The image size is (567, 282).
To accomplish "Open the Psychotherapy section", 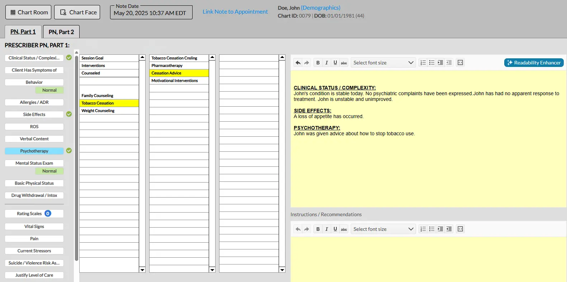I will (x=34, y=151).
